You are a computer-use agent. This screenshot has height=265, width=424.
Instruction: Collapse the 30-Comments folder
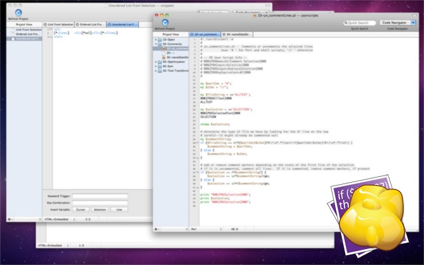tap(156, 44)
